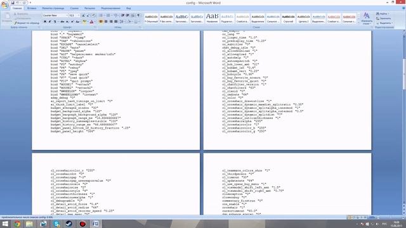Viewport: 406px width, 228px height.
Task: Click Replace (Заменить) in editing group
Action: click(x=384, y=18)
